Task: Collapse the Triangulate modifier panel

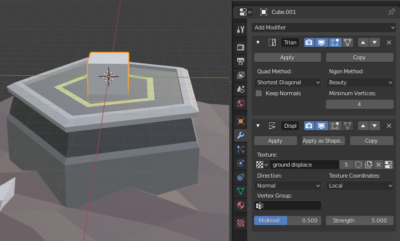Action: pyautogui.click(x=258, y=42)
